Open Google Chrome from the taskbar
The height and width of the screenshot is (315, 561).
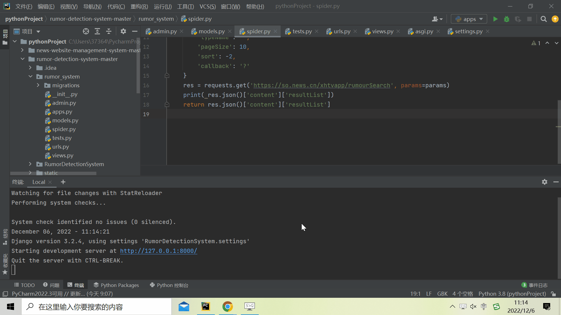[x=227, y=307]
